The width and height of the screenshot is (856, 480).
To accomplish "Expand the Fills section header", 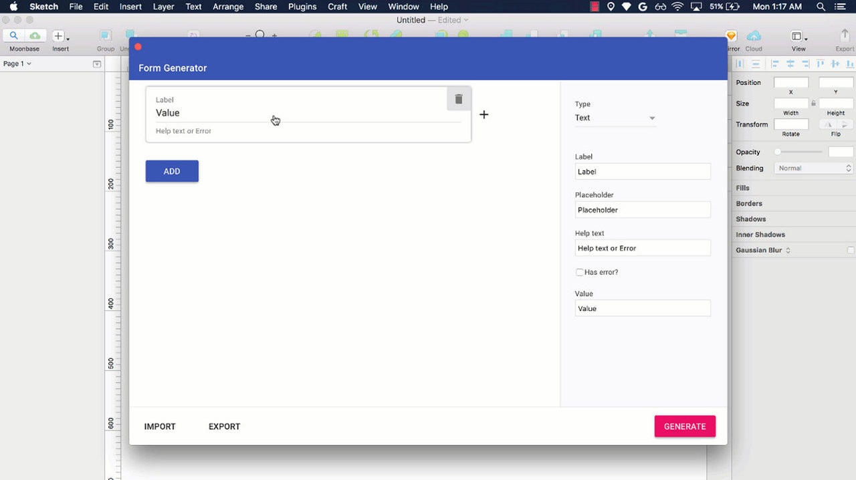I will [742, 188].
